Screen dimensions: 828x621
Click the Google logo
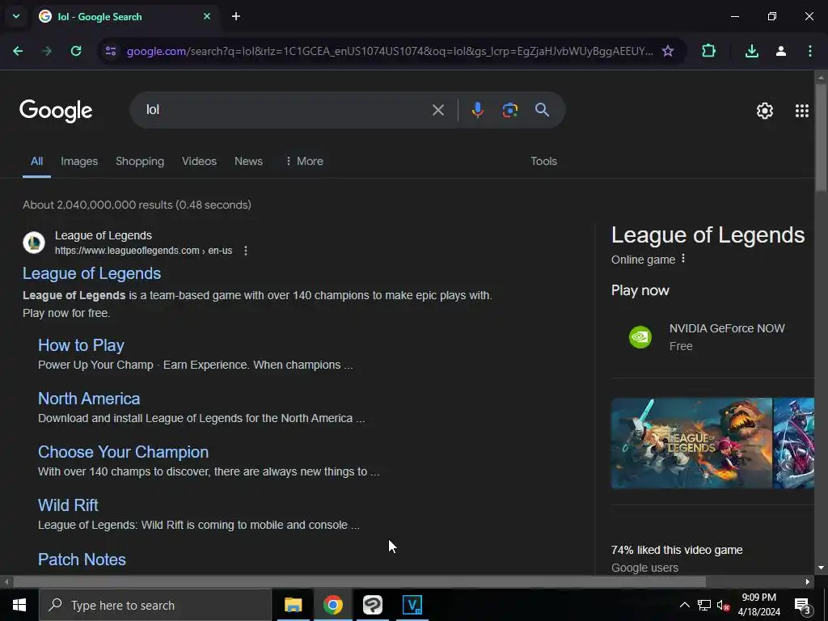[x=56, y=110]
